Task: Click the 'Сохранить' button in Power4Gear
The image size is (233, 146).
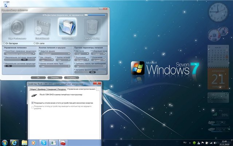Action: (71, 78)
